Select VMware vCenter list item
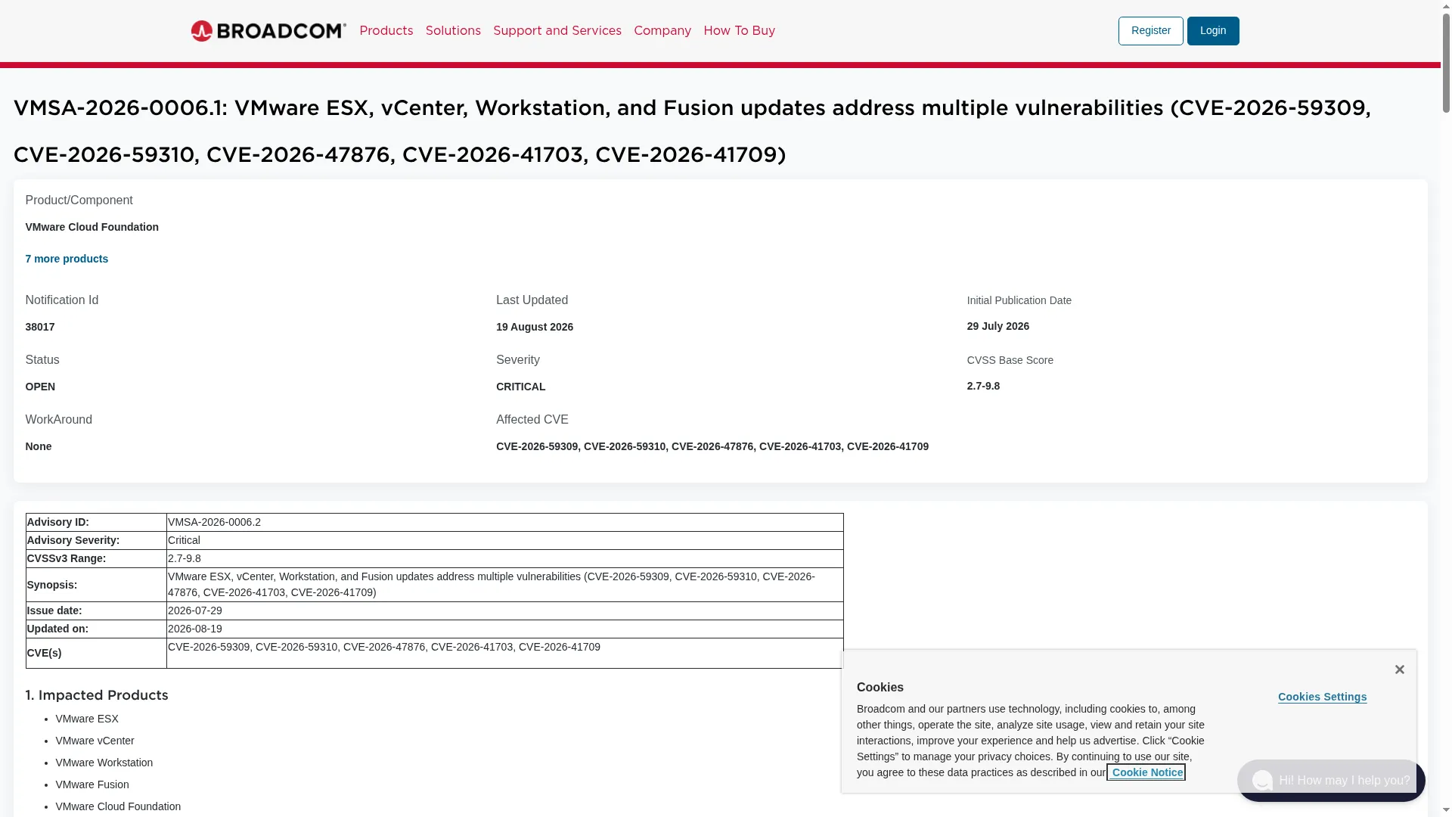This screenshot has height=817, width=1452. tap(95, 741)
